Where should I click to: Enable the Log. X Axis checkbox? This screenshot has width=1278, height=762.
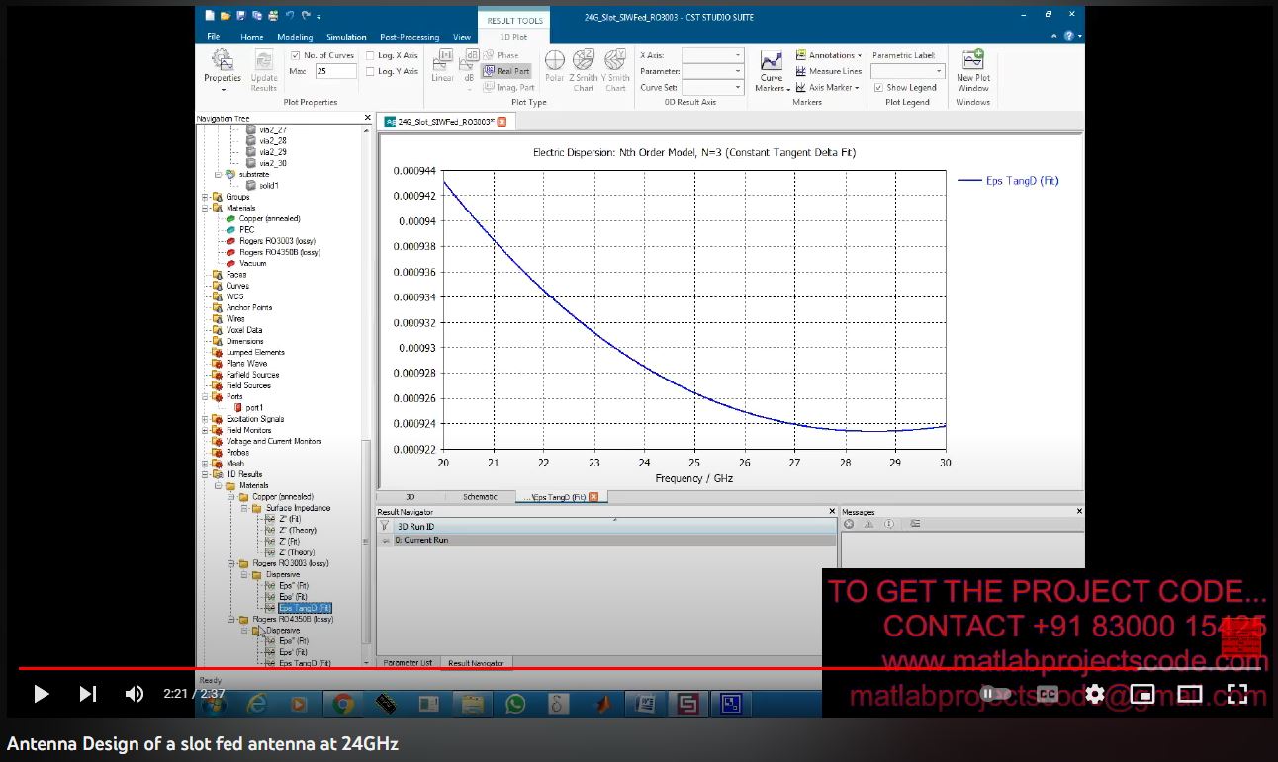370,56
